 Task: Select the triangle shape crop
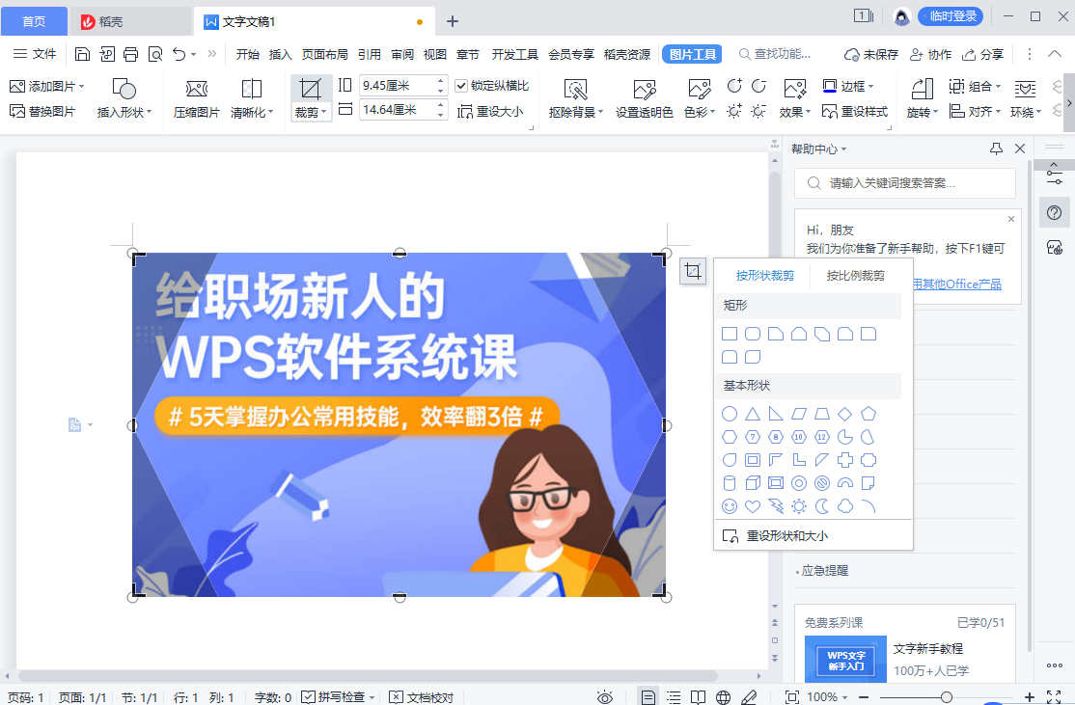753,414
